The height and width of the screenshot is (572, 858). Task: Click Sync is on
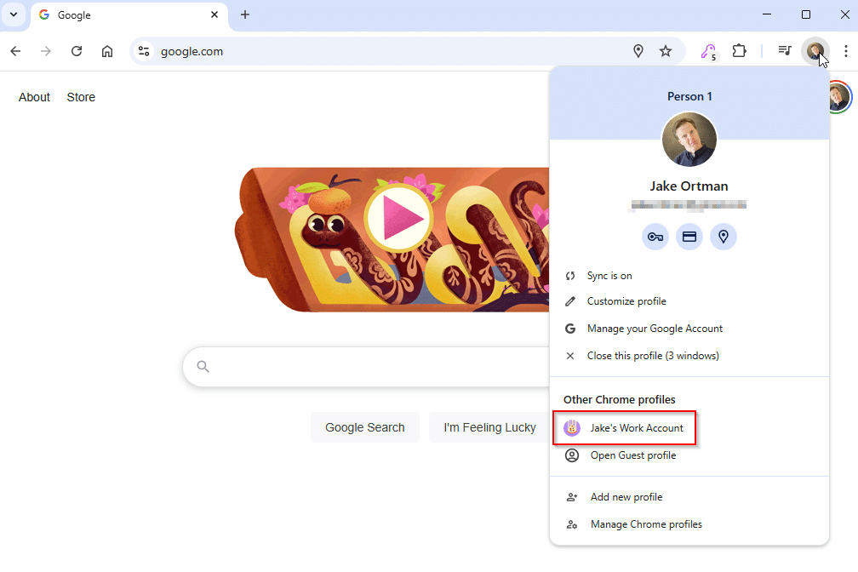689,276
